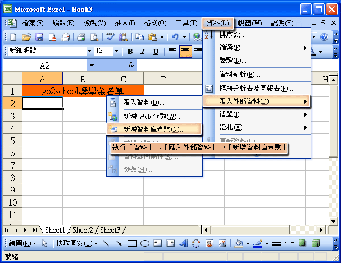Screen dimensions: 341x263
Task: Toggle Bold formatting
Action: (130, 51)
